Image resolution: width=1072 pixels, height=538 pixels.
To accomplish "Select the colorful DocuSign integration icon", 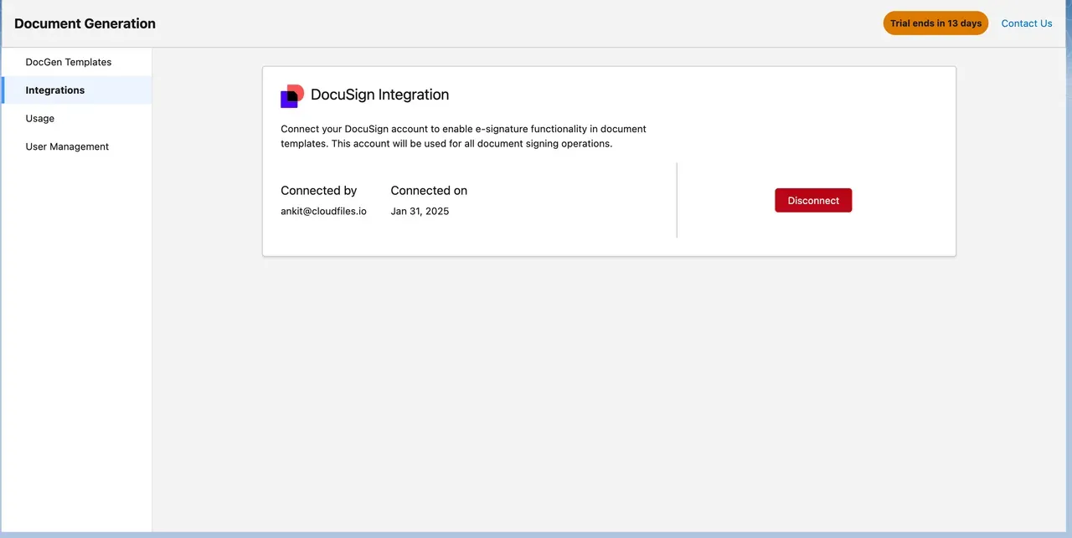I will tap(291, 95).
